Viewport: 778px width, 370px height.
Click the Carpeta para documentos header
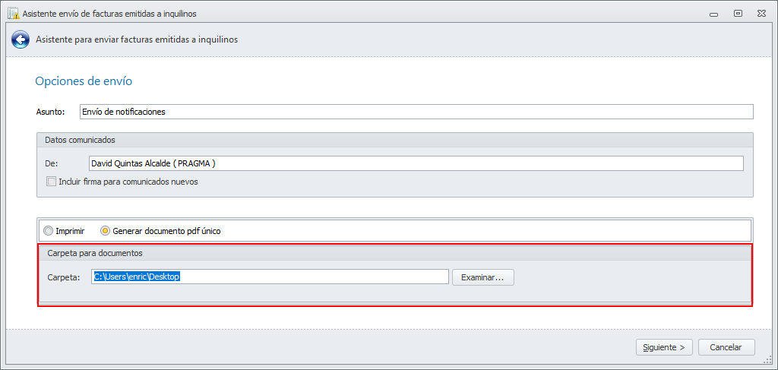(96, 253)
